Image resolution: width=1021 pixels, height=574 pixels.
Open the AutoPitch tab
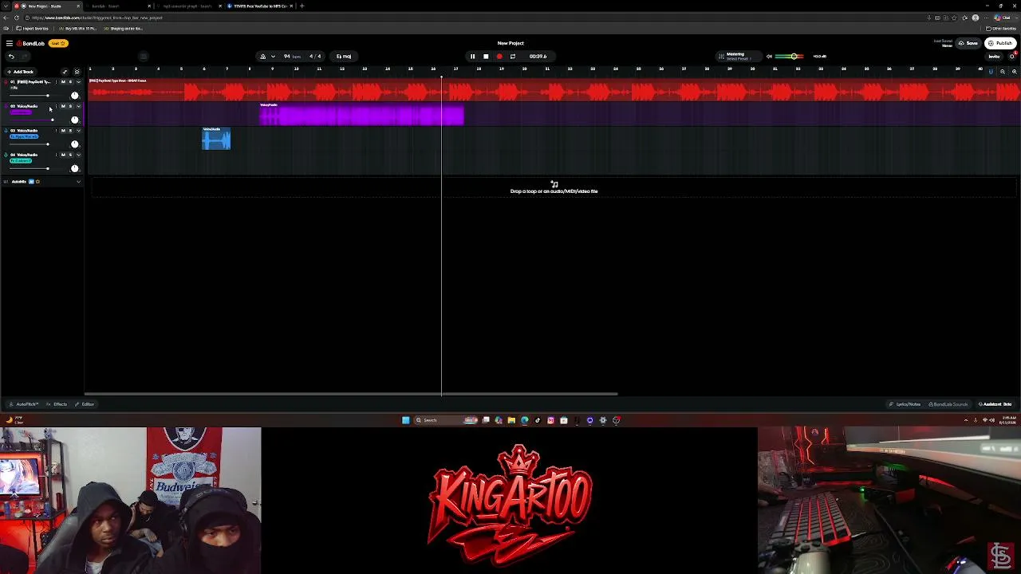pos(25,404)
